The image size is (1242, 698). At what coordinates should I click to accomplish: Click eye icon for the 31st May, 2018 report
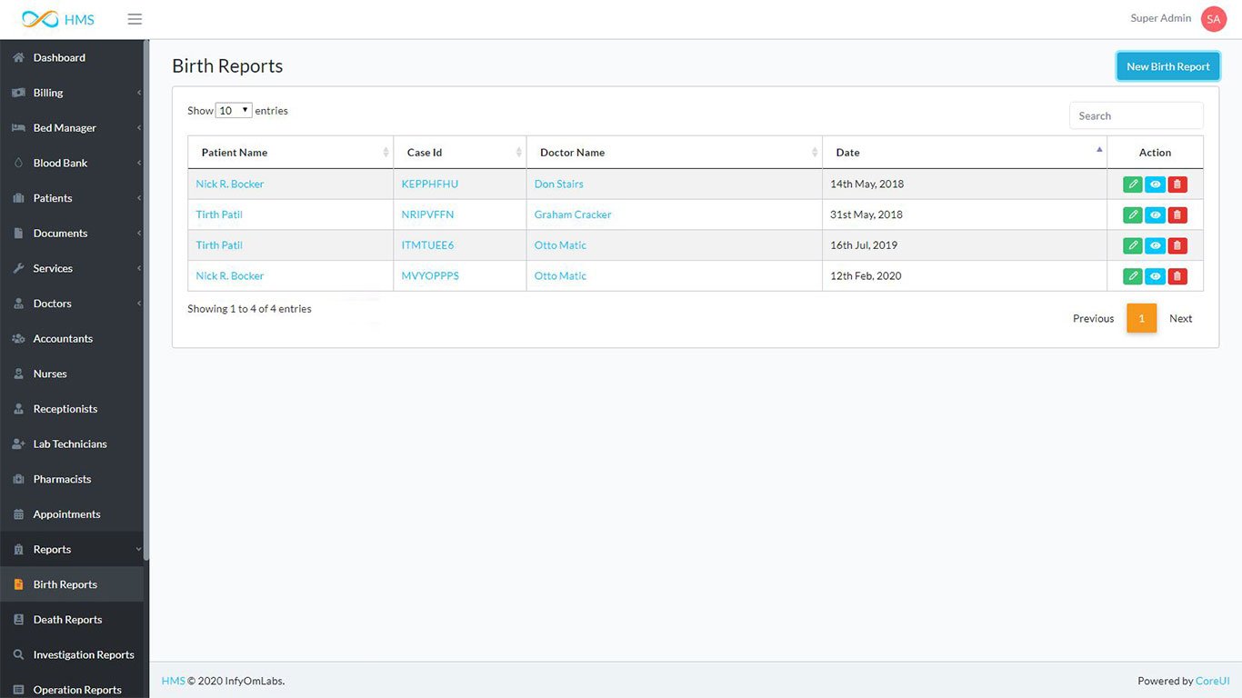tap(1155, 215)
